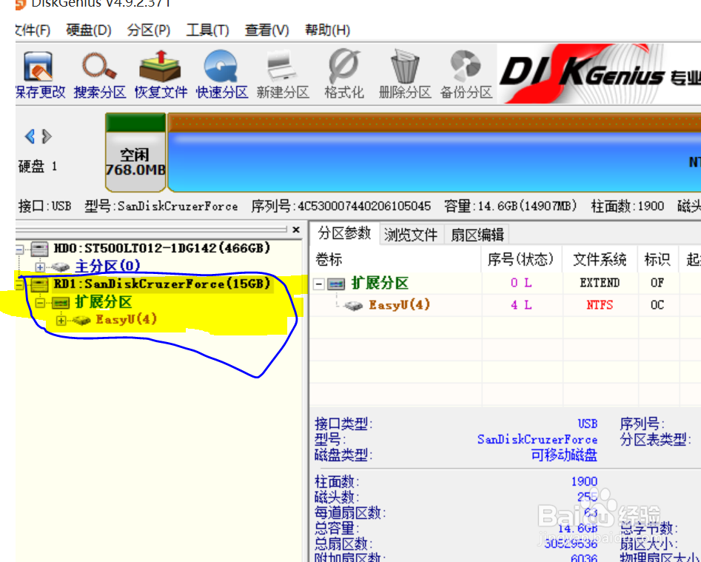This screenshot has width=701, height=562.
Task: Click the 可移动磁盘 disk type value
Action: (564, 455)
